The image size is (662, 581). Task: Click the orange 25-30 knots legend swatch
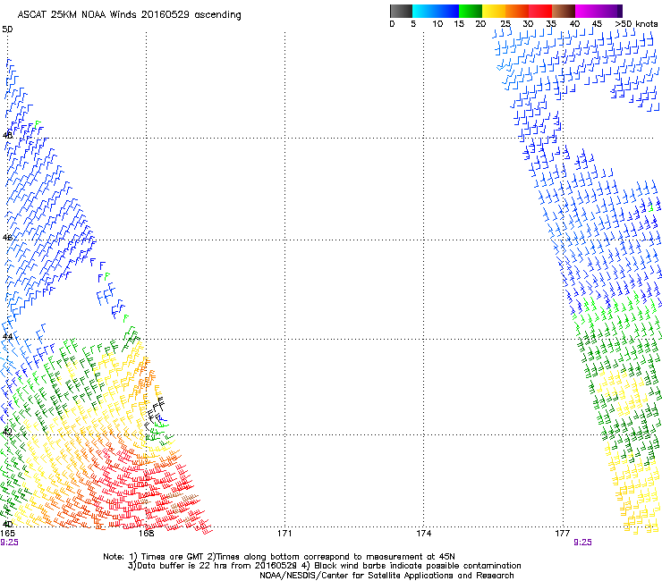point(517,11)
